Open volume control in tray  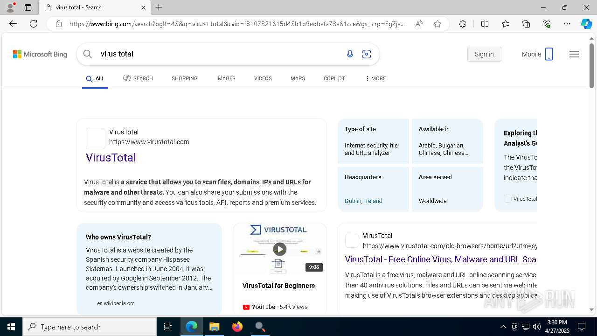pyautogui.click(x=537, y=327)
